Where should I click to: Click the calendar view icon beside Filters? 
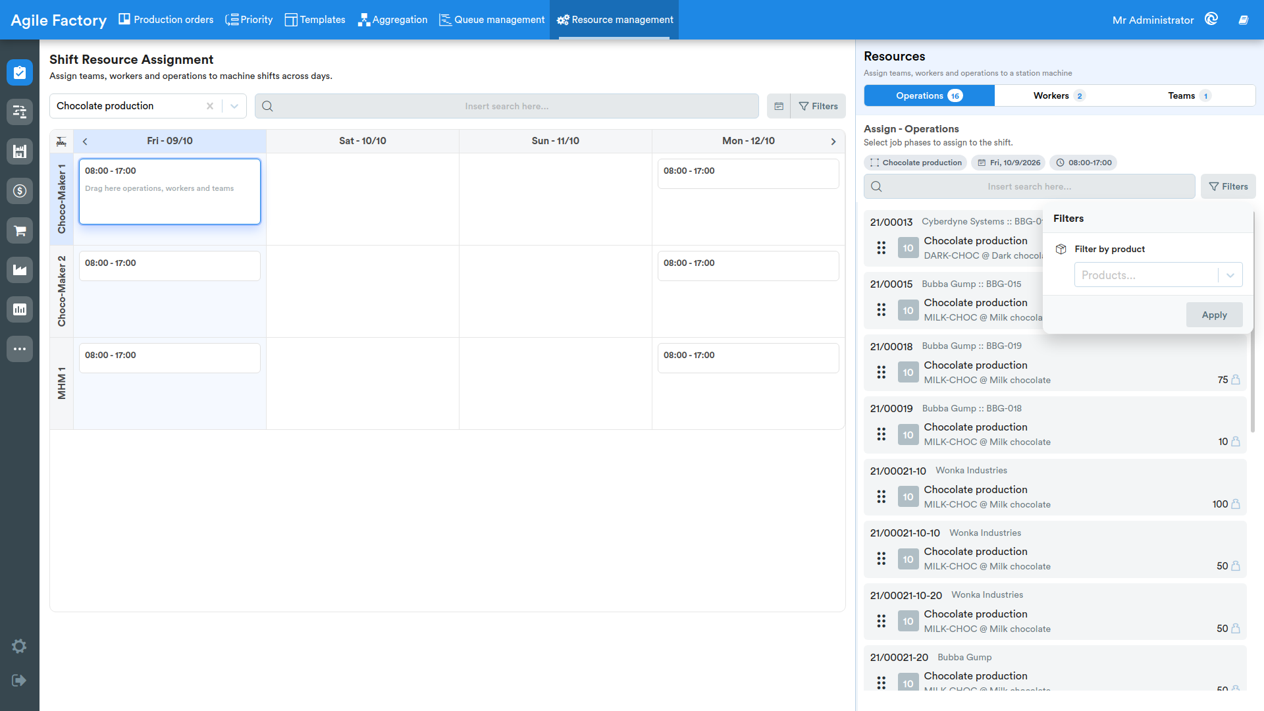pyautogui.click(x=779, y=106)
